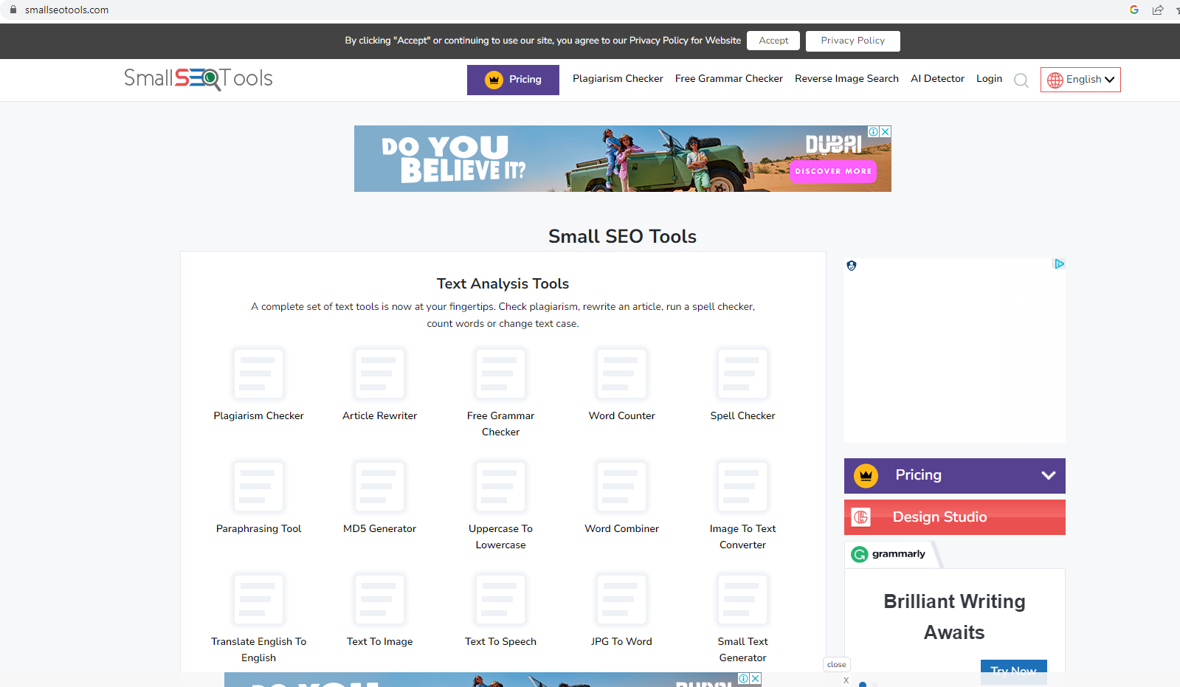
Task: Click the small close label above bottom ad
Action: pyautogui.click(x=837, y=664)
